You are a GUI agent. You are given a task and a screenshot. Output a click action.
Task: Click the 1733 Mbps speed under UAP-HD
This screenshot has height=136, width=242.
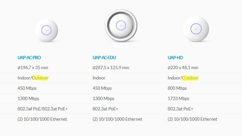pyautogui.click(x=178, y=98)
